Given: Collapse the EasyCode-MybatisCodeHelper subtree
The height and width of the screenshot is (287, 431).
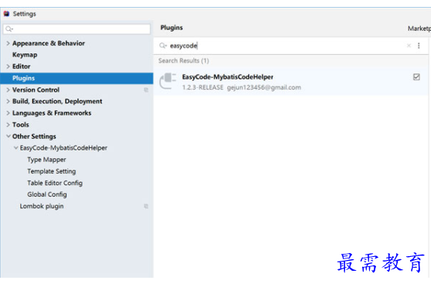Looking at the screenshot, I should pyautogui.click(x=15, y=148).
